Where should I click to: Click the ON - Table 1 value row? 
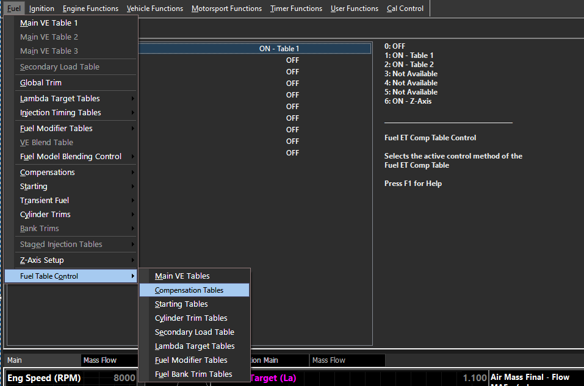(x=279, y=49)
